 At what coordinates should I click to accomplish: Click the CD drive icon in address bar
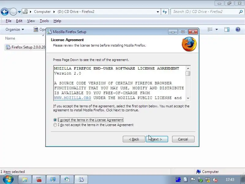[x=25, y=12]
